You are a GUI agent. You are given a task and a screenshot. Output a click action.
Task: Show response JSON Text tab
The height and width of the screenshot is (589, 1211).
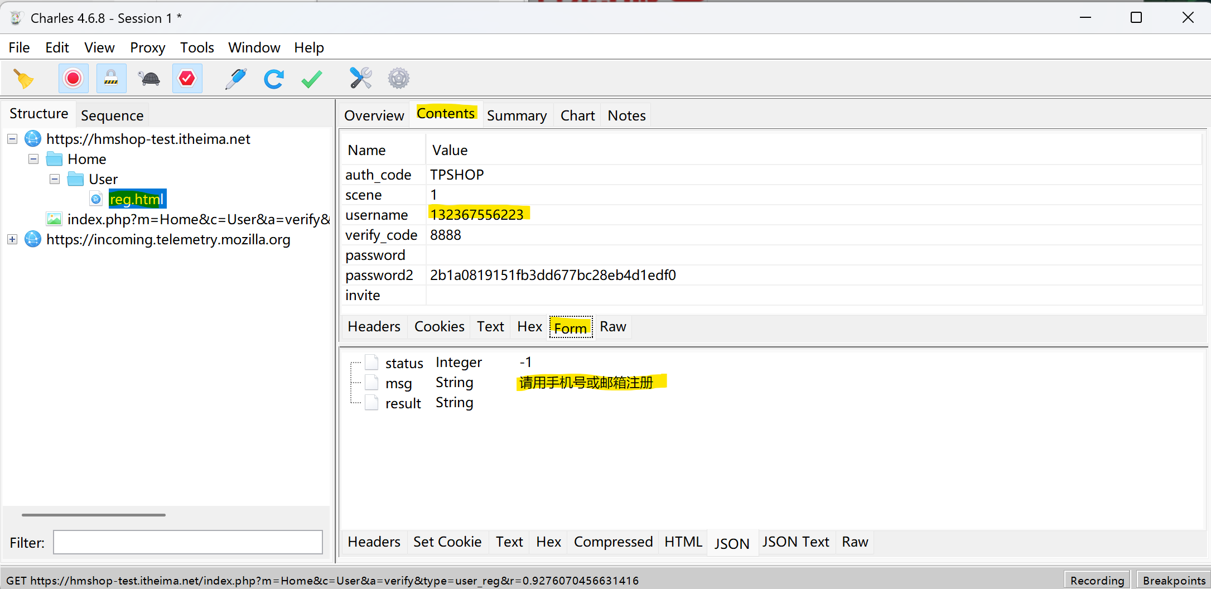point(796,542)
